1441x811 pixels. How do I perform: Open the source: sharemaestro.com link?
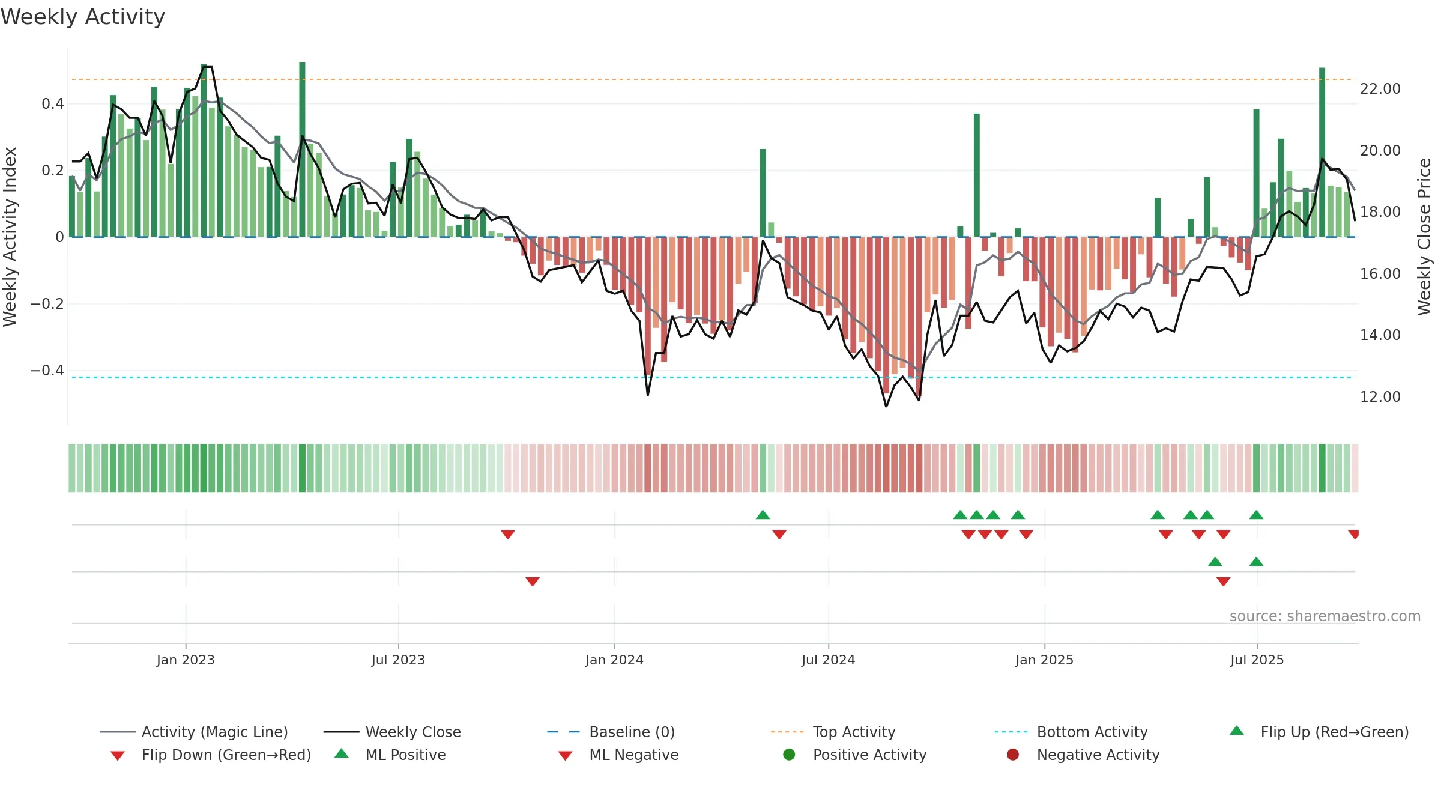1325,616
